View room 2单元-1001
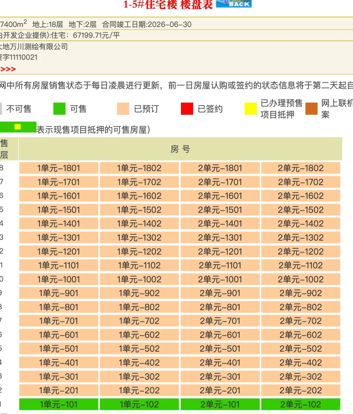The width and height of the screenshot is (353, 414). click(x=220, y=279)
